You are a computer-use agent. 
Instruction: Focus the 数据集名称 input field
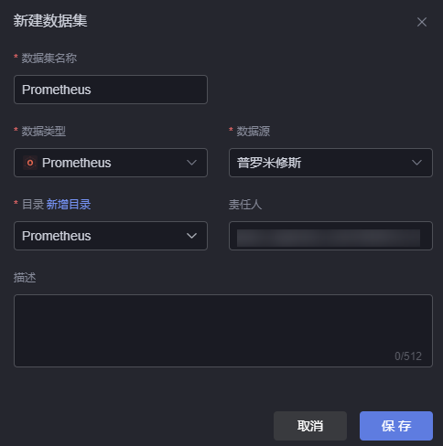click(111, 90)
